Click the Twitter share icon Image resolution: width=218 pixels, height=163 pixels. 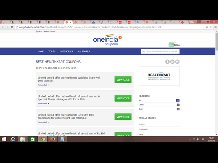(x=177, y=62)
